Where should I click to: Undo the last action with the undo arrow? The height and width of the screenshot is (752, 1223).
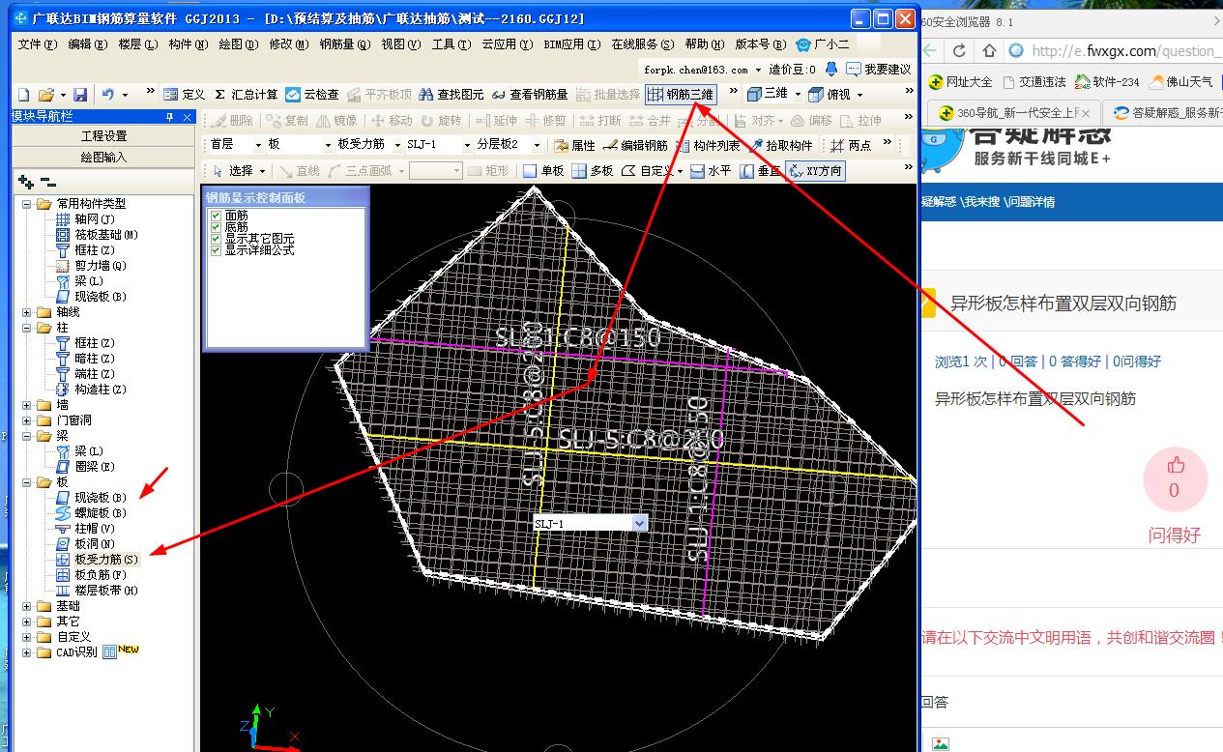107,94
